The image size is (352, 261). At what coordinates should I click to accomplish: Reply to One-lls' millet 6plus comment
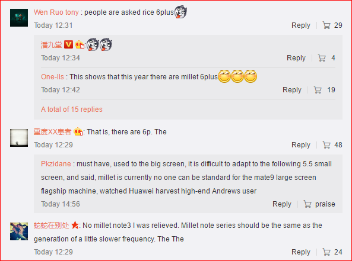coord(292,90)
